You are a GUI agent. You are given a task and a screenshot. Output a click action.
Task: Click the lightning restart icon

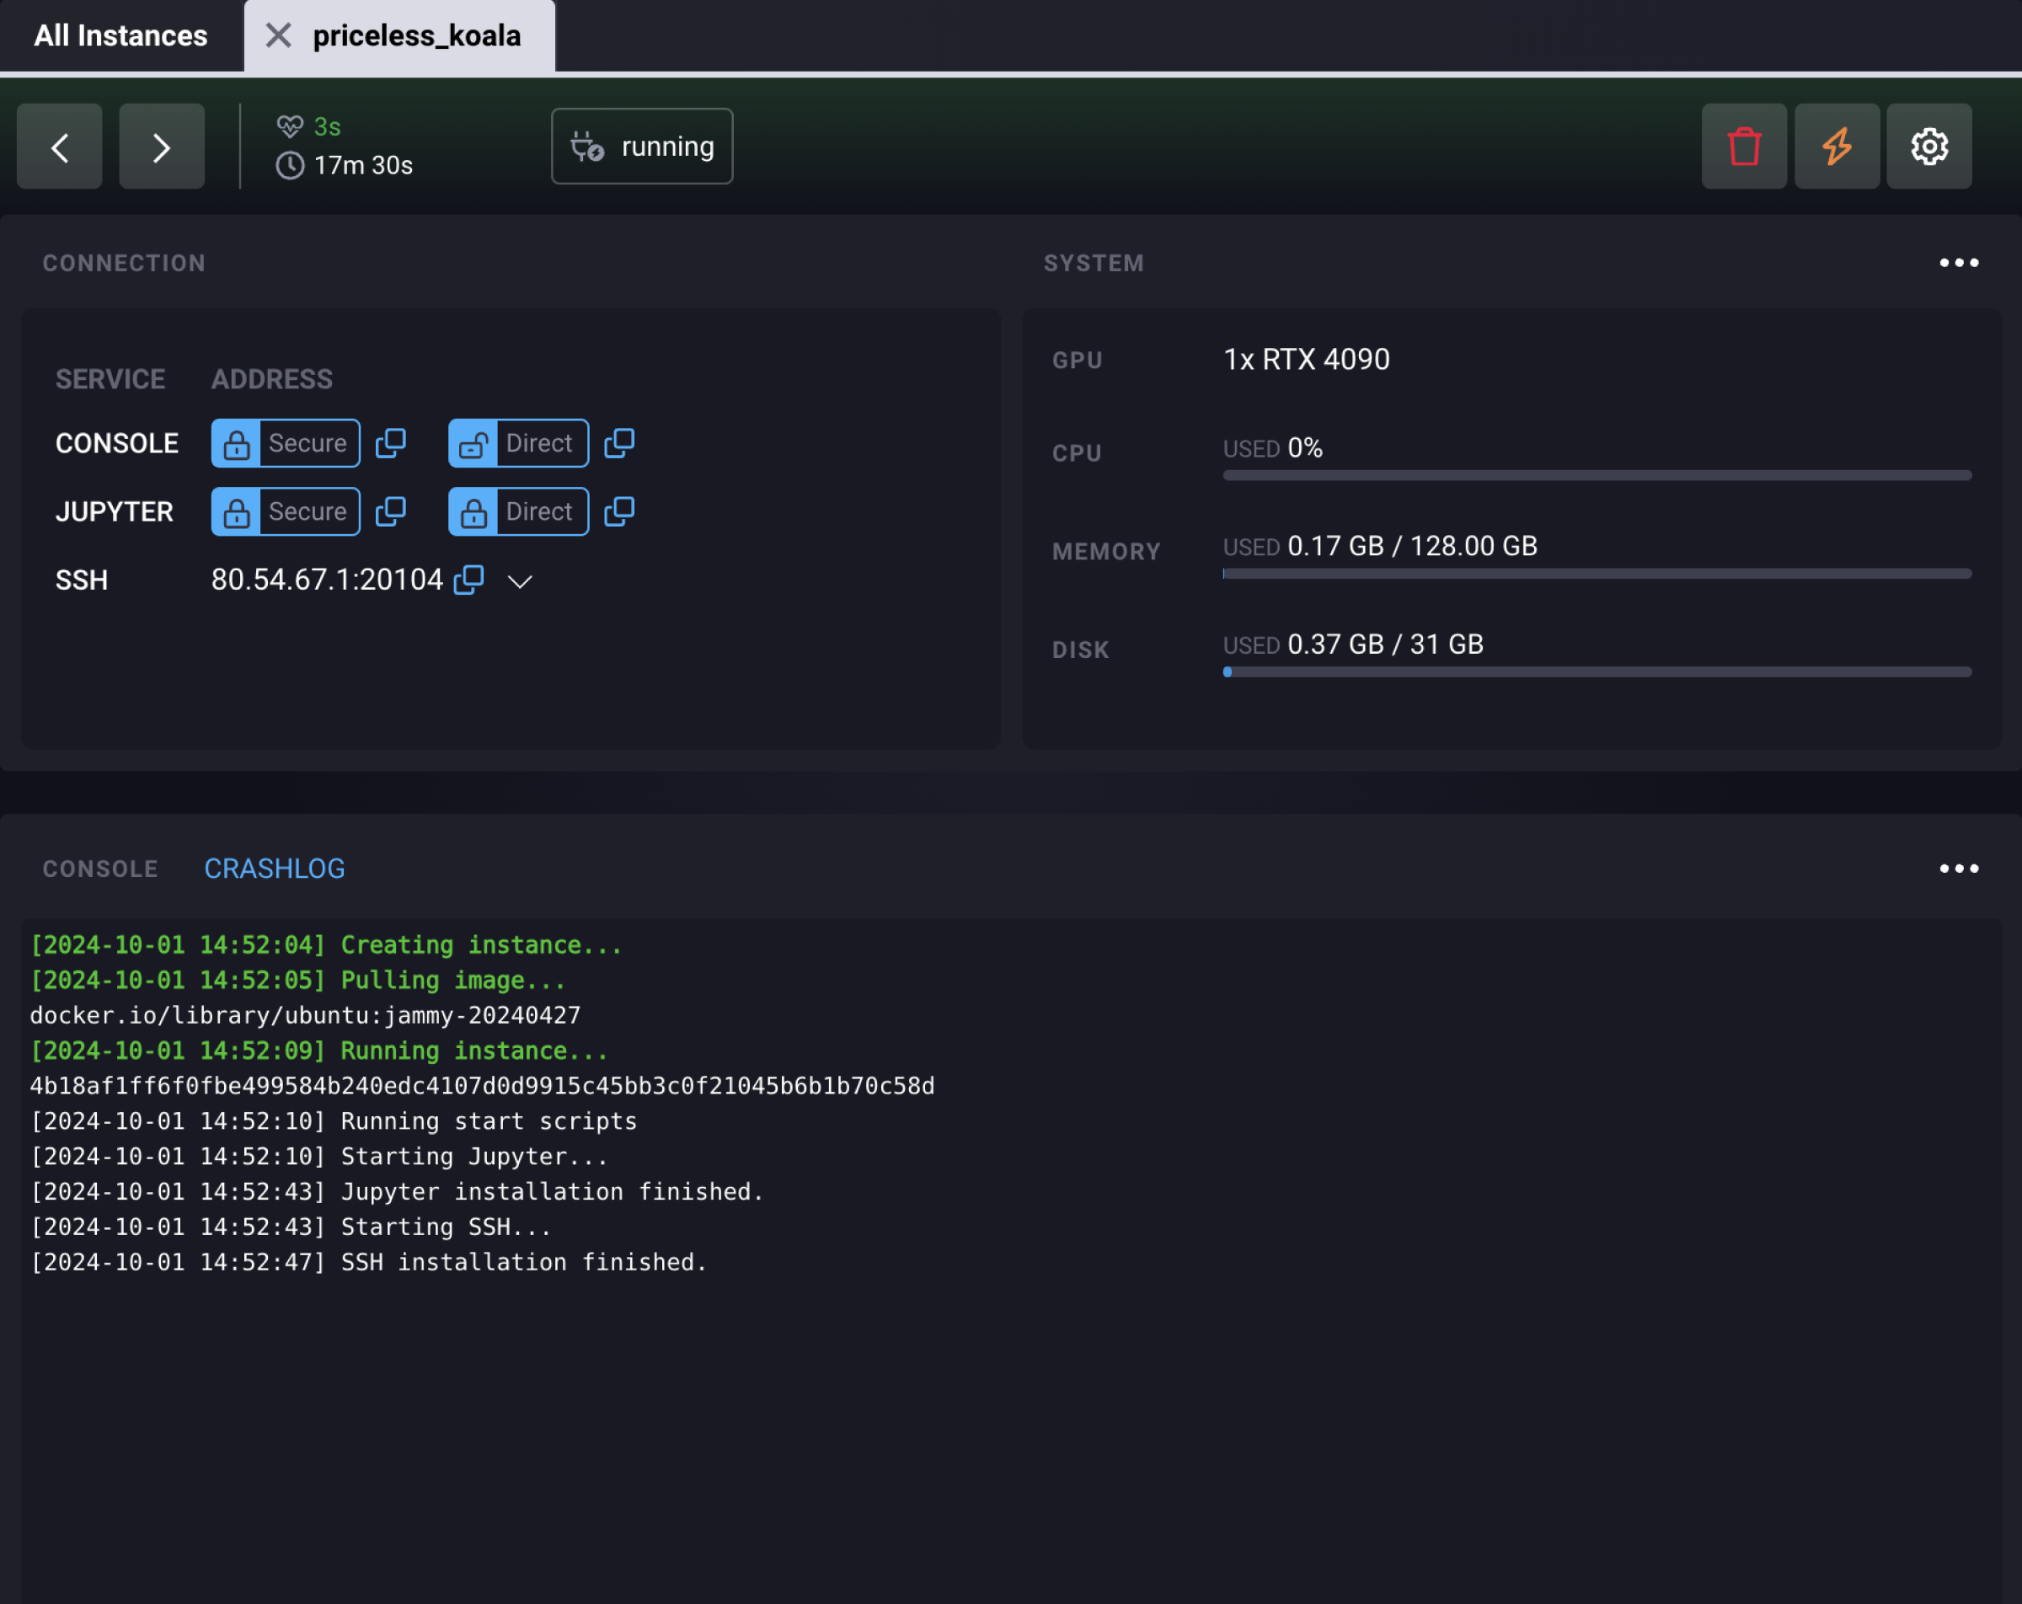(x=1835, y=147)
